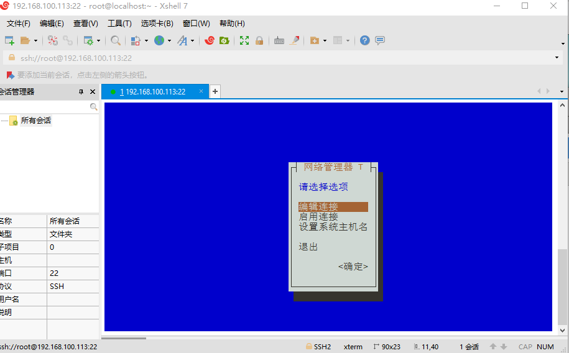
Task: Open the tab list dropdown arrow
Action: [x=562, y=91]
